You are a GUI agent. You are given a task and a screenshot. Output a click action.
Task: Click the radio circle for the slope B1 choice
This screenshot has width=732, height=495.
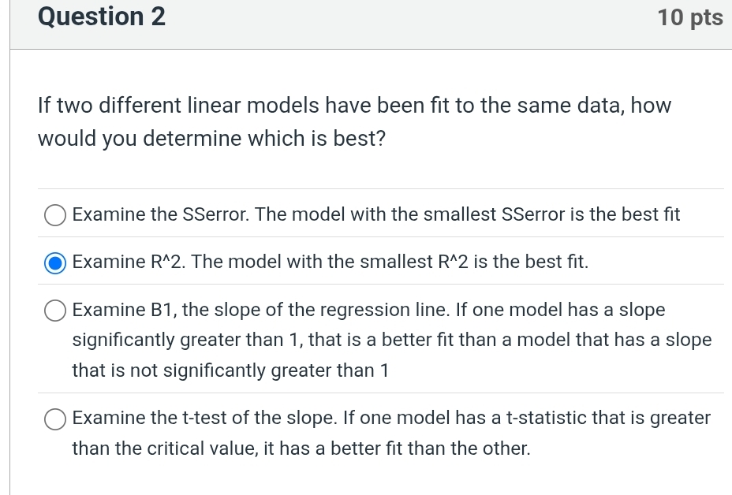pyautogui.click(x=54, y=310)
